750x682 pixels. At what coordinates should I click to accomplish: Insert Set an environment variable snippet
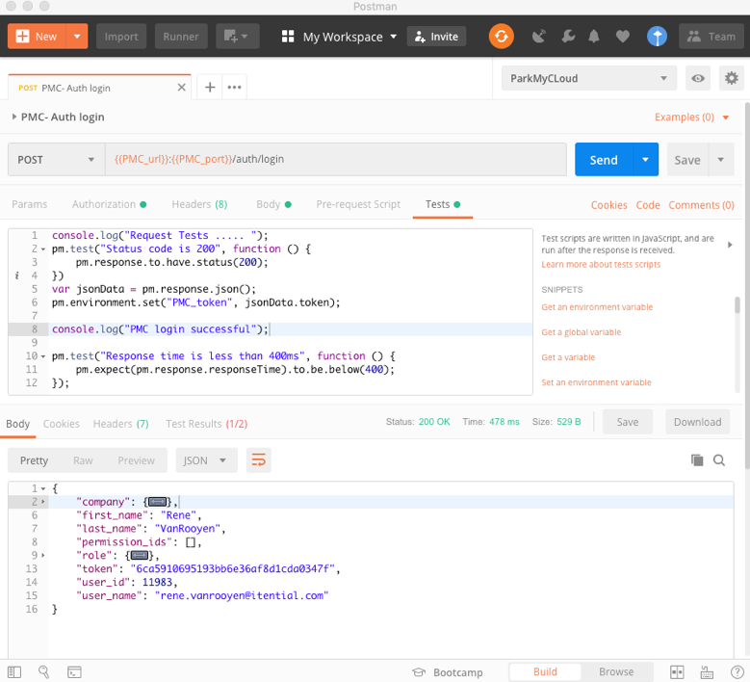[596, 382]
